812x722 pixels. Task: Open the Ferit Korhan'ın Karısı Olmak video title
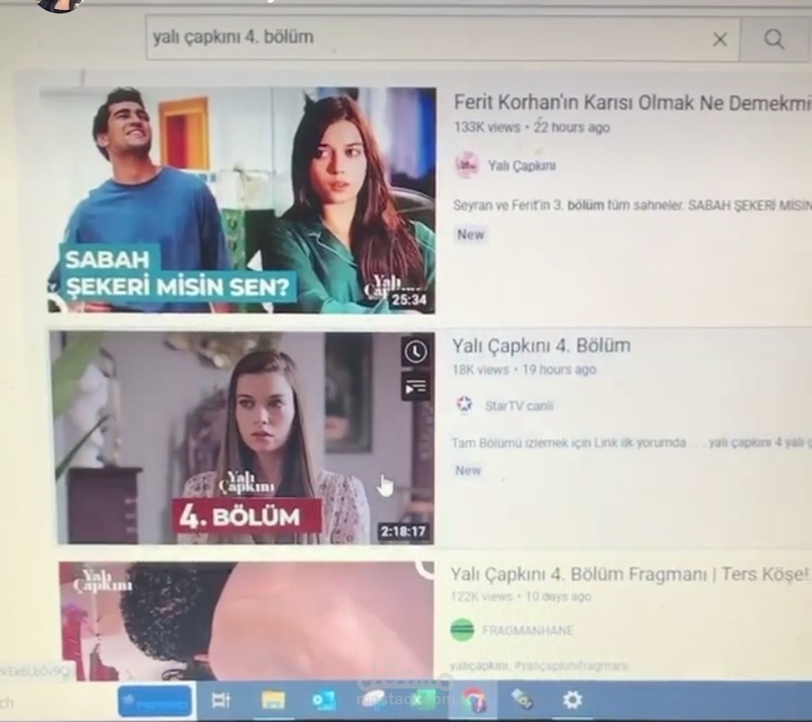point(632,103)
